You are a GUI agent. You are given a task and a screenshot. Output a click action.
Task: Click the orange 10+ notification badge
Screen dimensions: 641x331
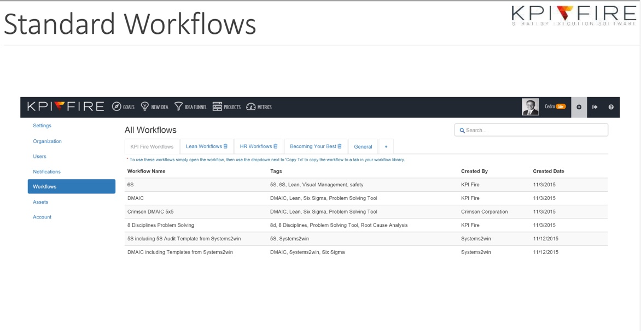click(x=561, y=107)
